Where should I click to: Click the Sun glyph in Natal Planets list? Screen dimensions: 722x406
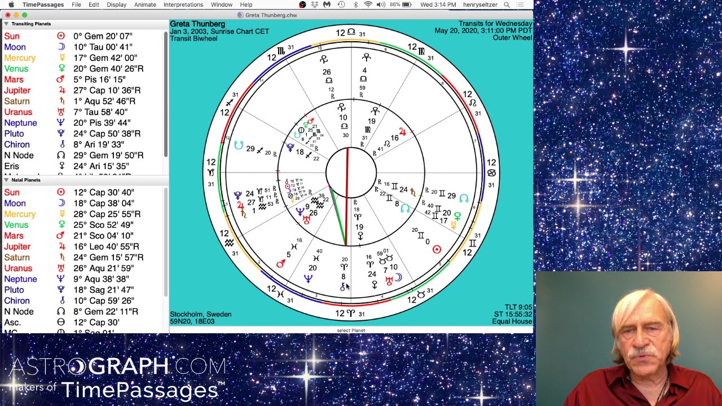61,192
